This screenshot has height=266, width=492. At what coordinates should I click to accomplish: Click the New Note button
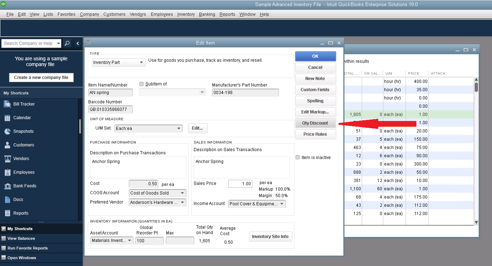coord(316,79)
